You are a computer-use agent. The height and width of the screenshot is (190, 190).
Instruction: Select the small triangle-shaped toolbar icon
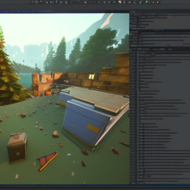[47, 2]
